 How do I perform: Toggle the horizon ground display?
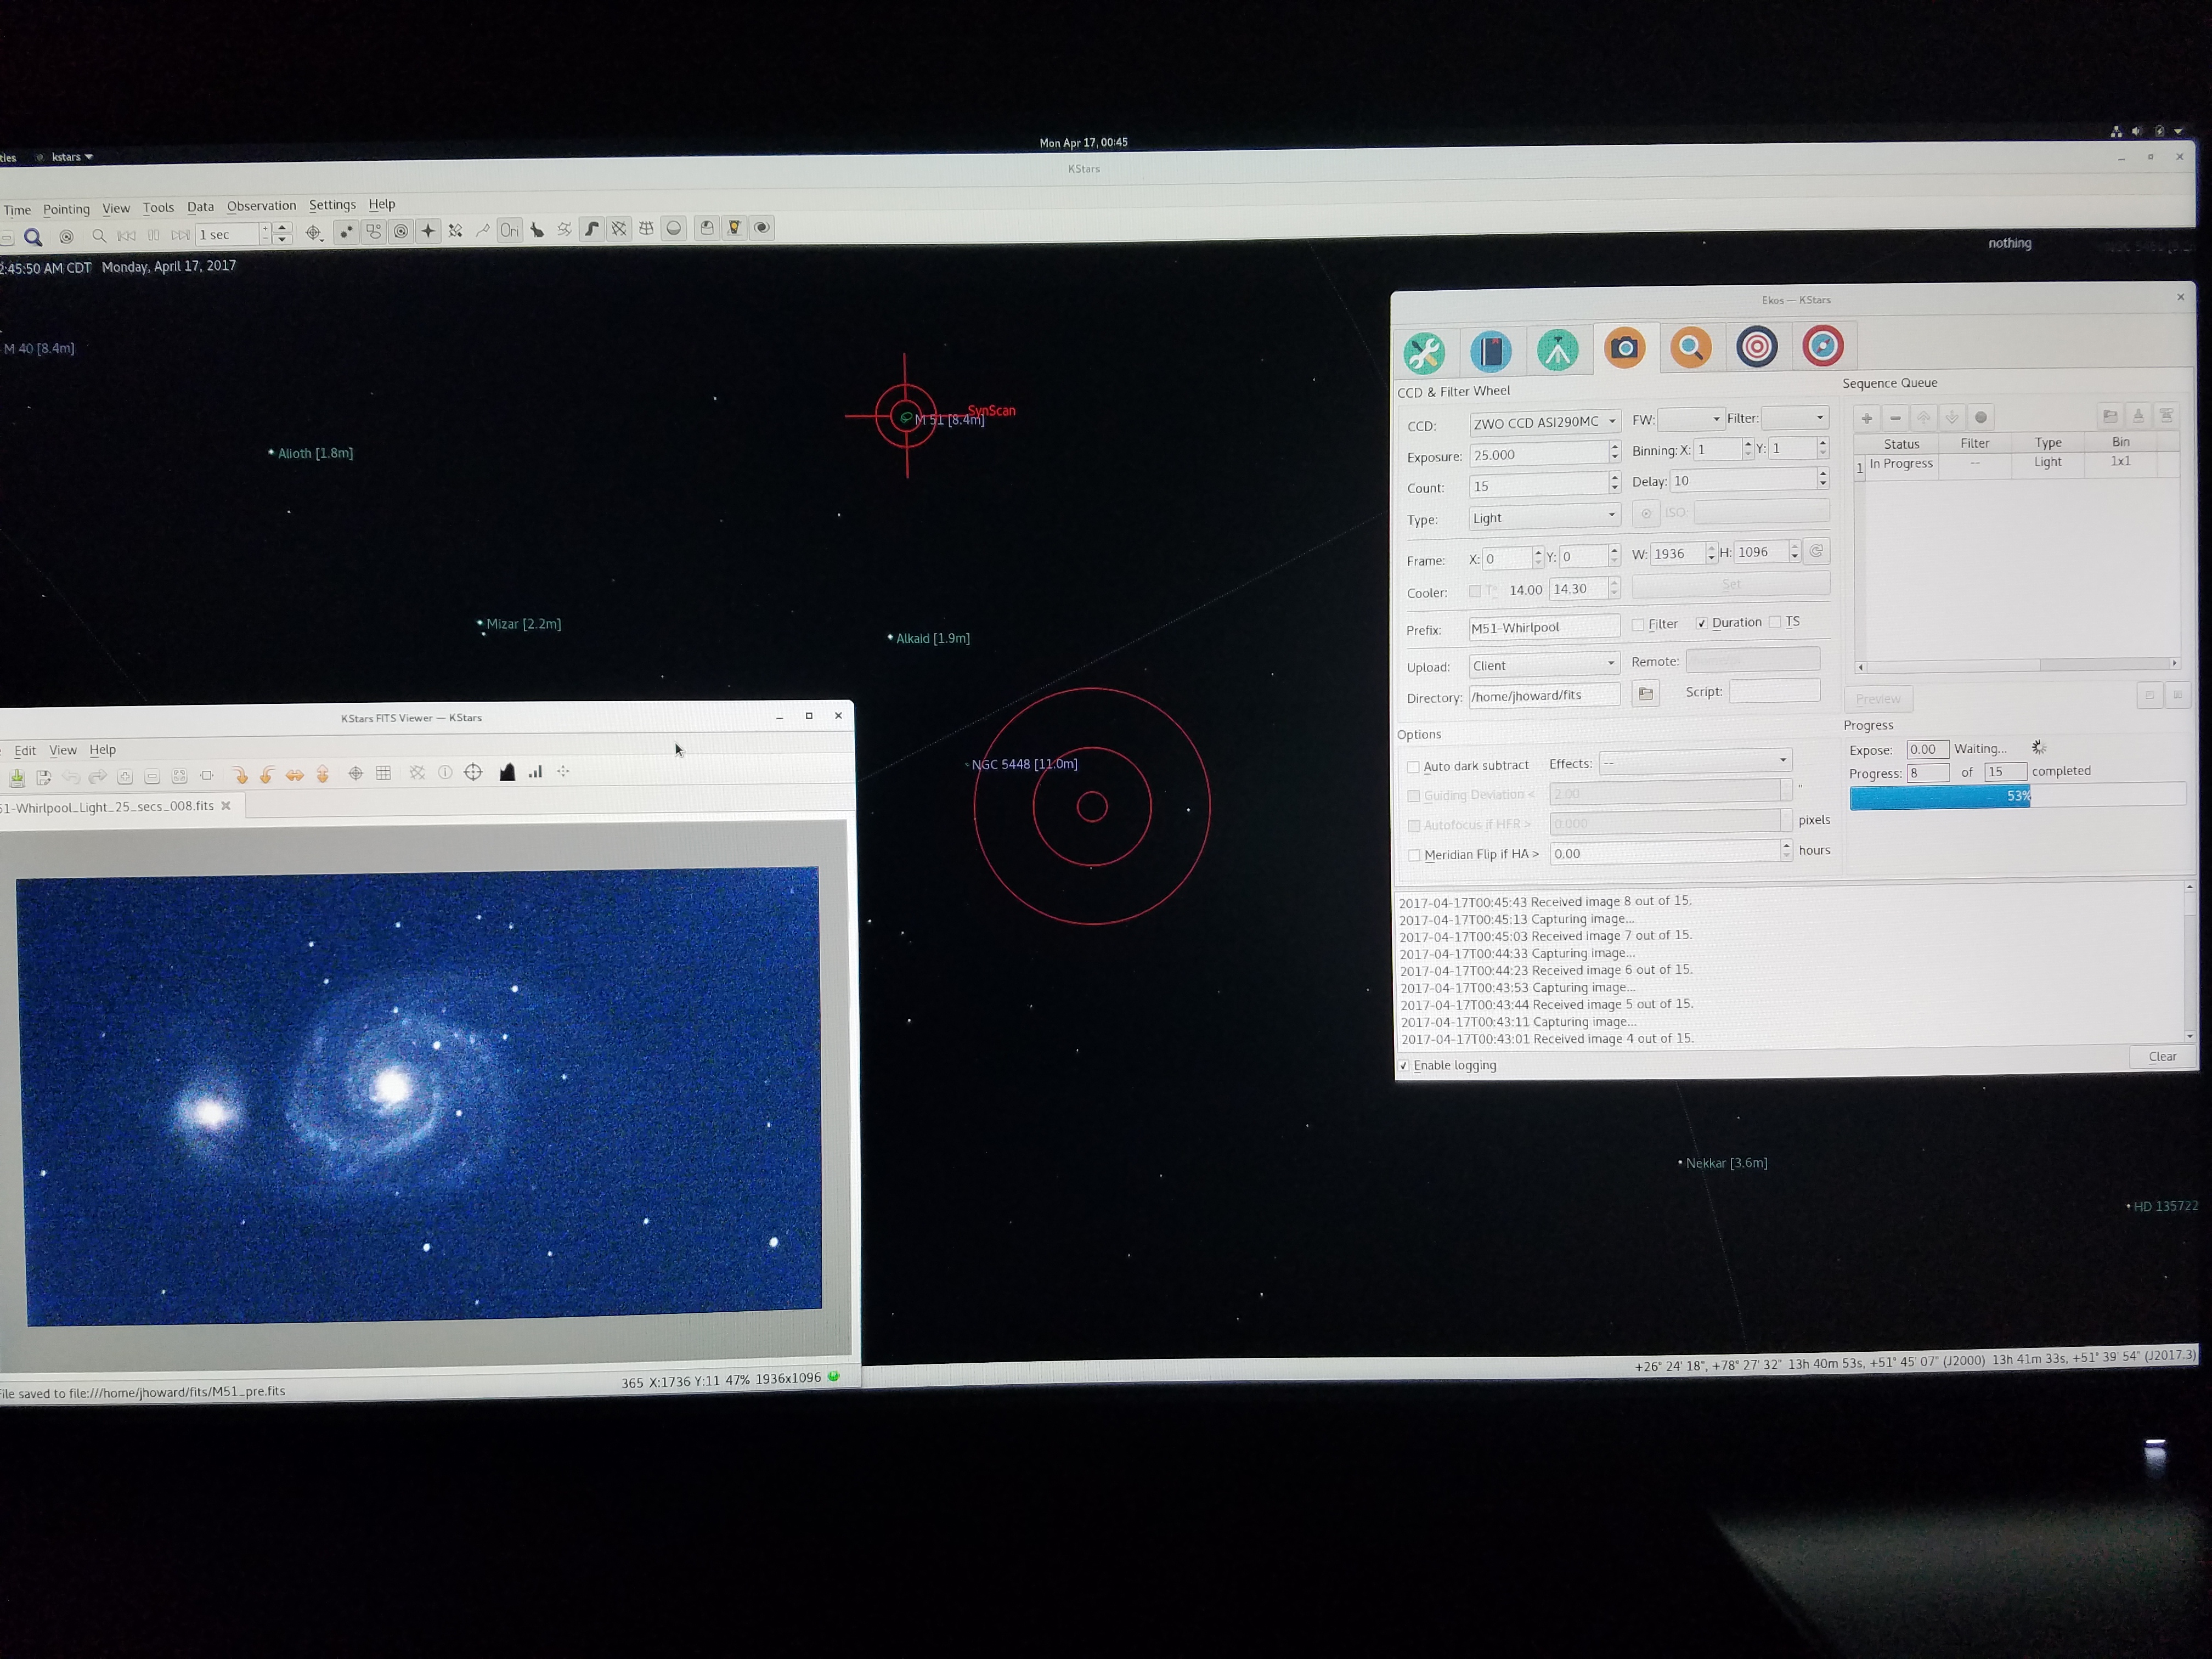[674, 228]
